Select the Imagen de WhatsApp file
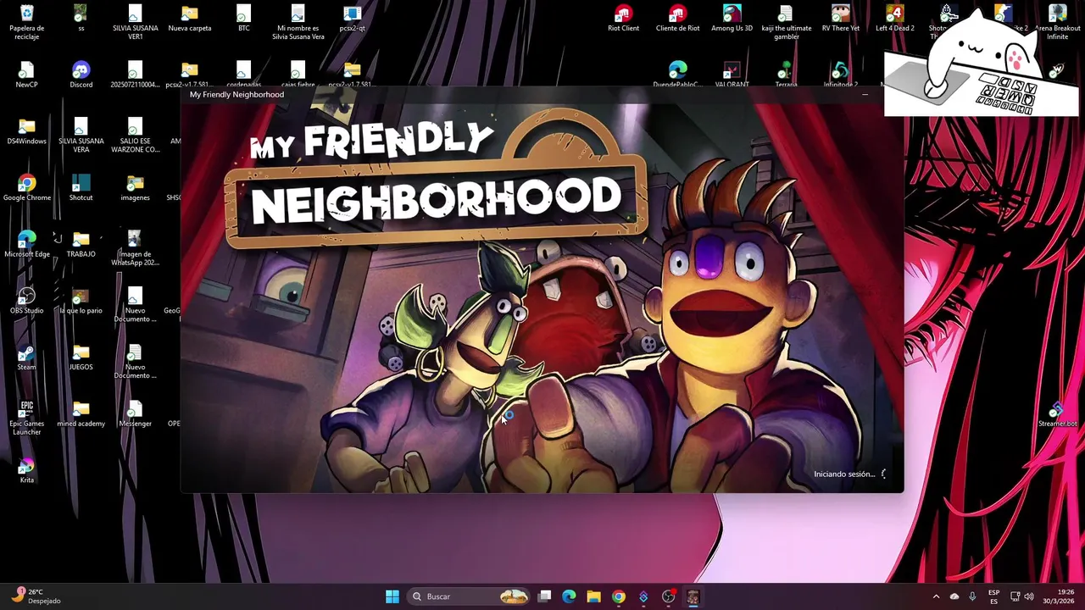 pyautogui.click(x=135, y=249)
